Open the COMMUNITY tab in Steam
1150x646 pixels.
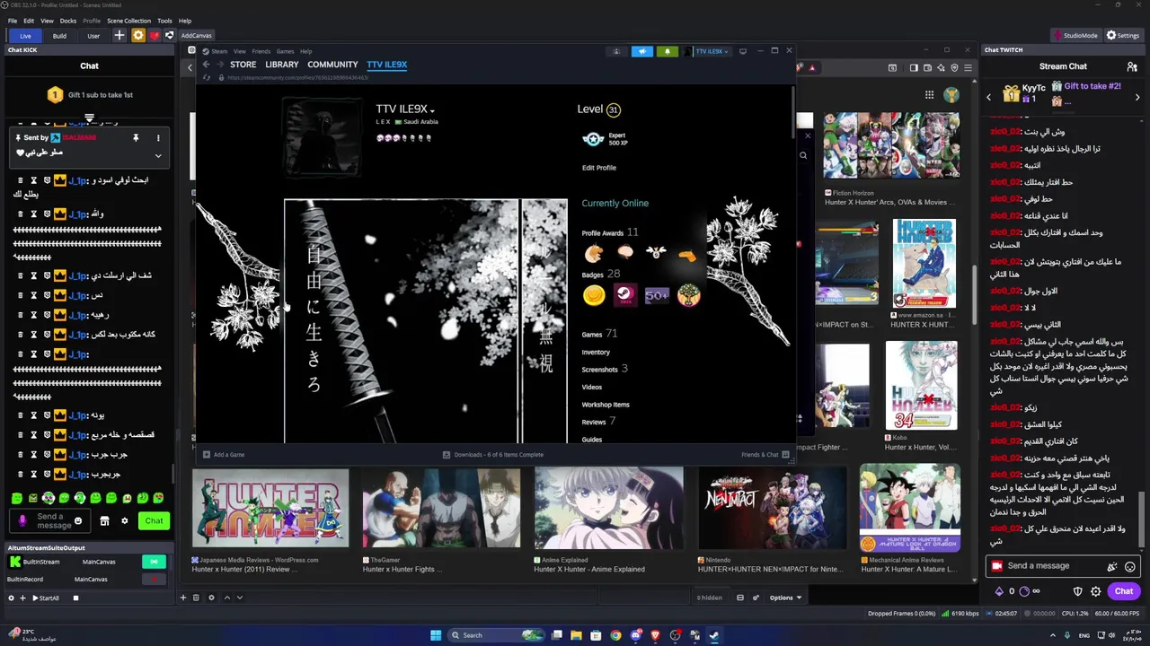click(332, 65)
